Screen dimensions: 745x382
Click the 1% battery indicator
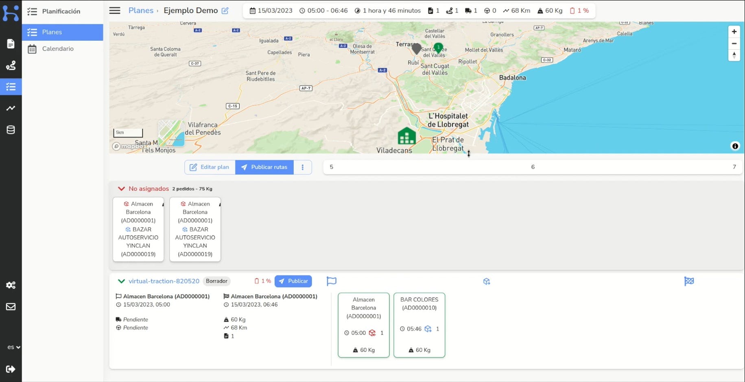coord(579,11)
